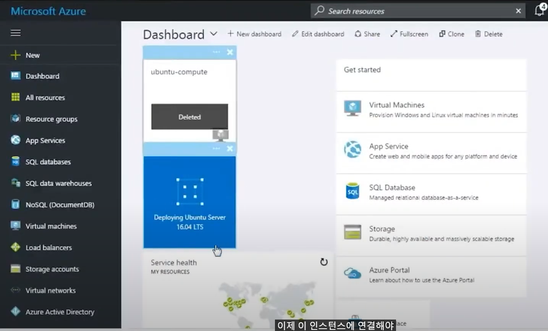548x331 pixels.
Task: Close the ubuntu-compute tile with X
Action: 230,52
